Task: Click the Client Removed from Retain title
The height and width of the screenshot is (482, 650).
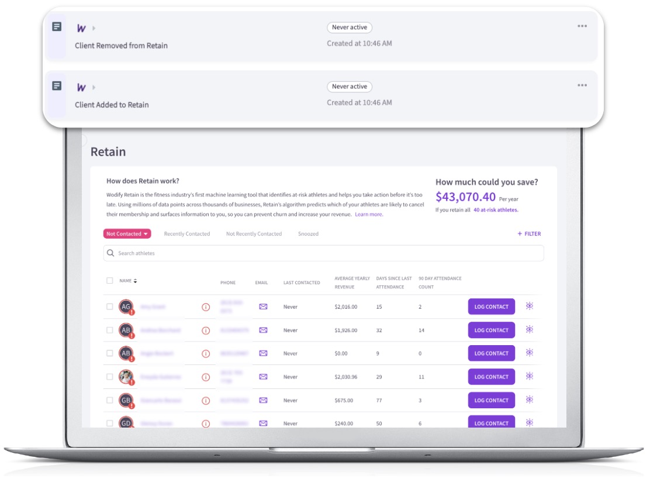Action: tap(121, 46)
